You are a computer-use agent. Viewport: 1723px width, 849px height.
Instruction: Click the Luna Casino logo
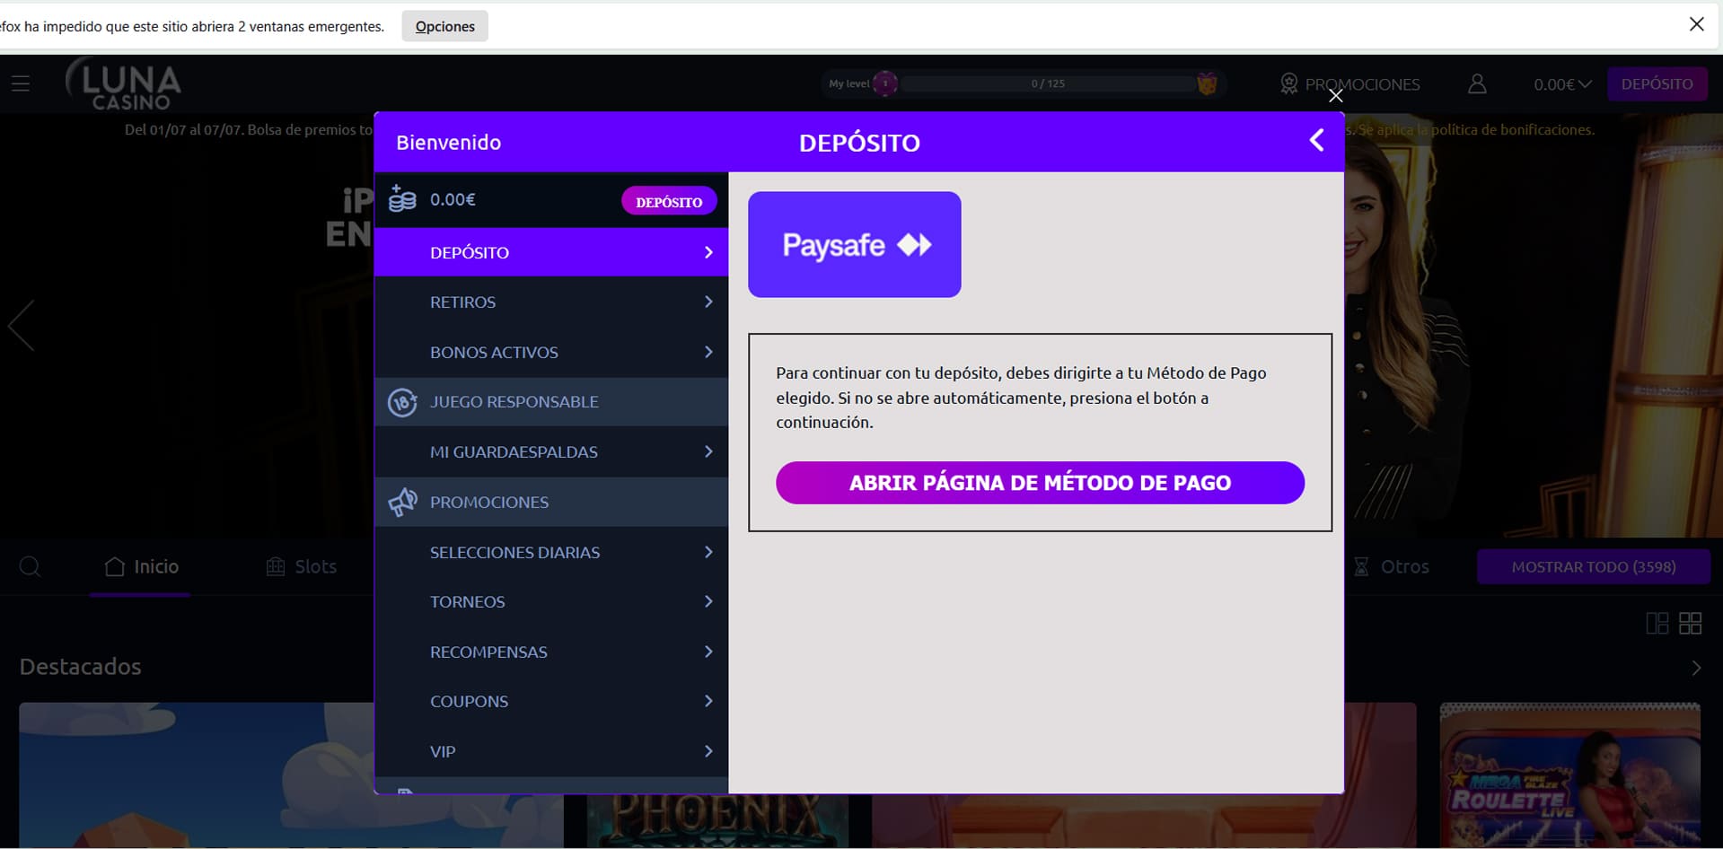click(x=124, y=84)
